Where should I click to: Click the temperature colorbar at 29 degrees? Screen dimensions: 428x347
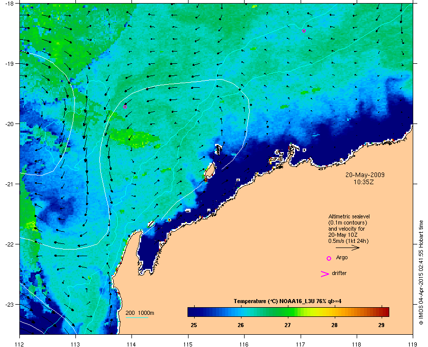point(381,312)
